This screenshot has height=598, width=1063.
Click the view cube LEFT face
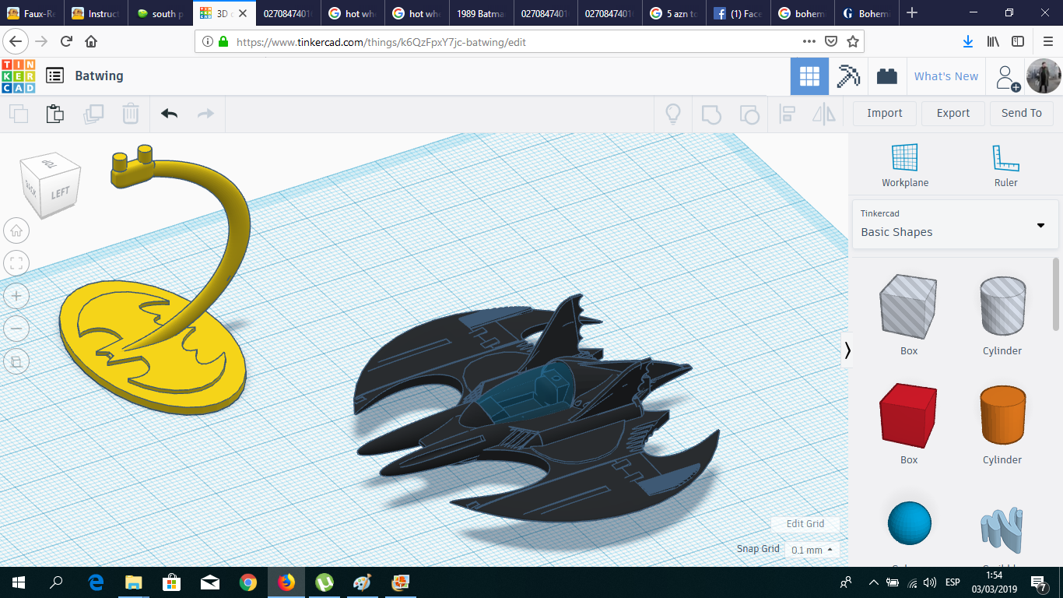point(61,192)
